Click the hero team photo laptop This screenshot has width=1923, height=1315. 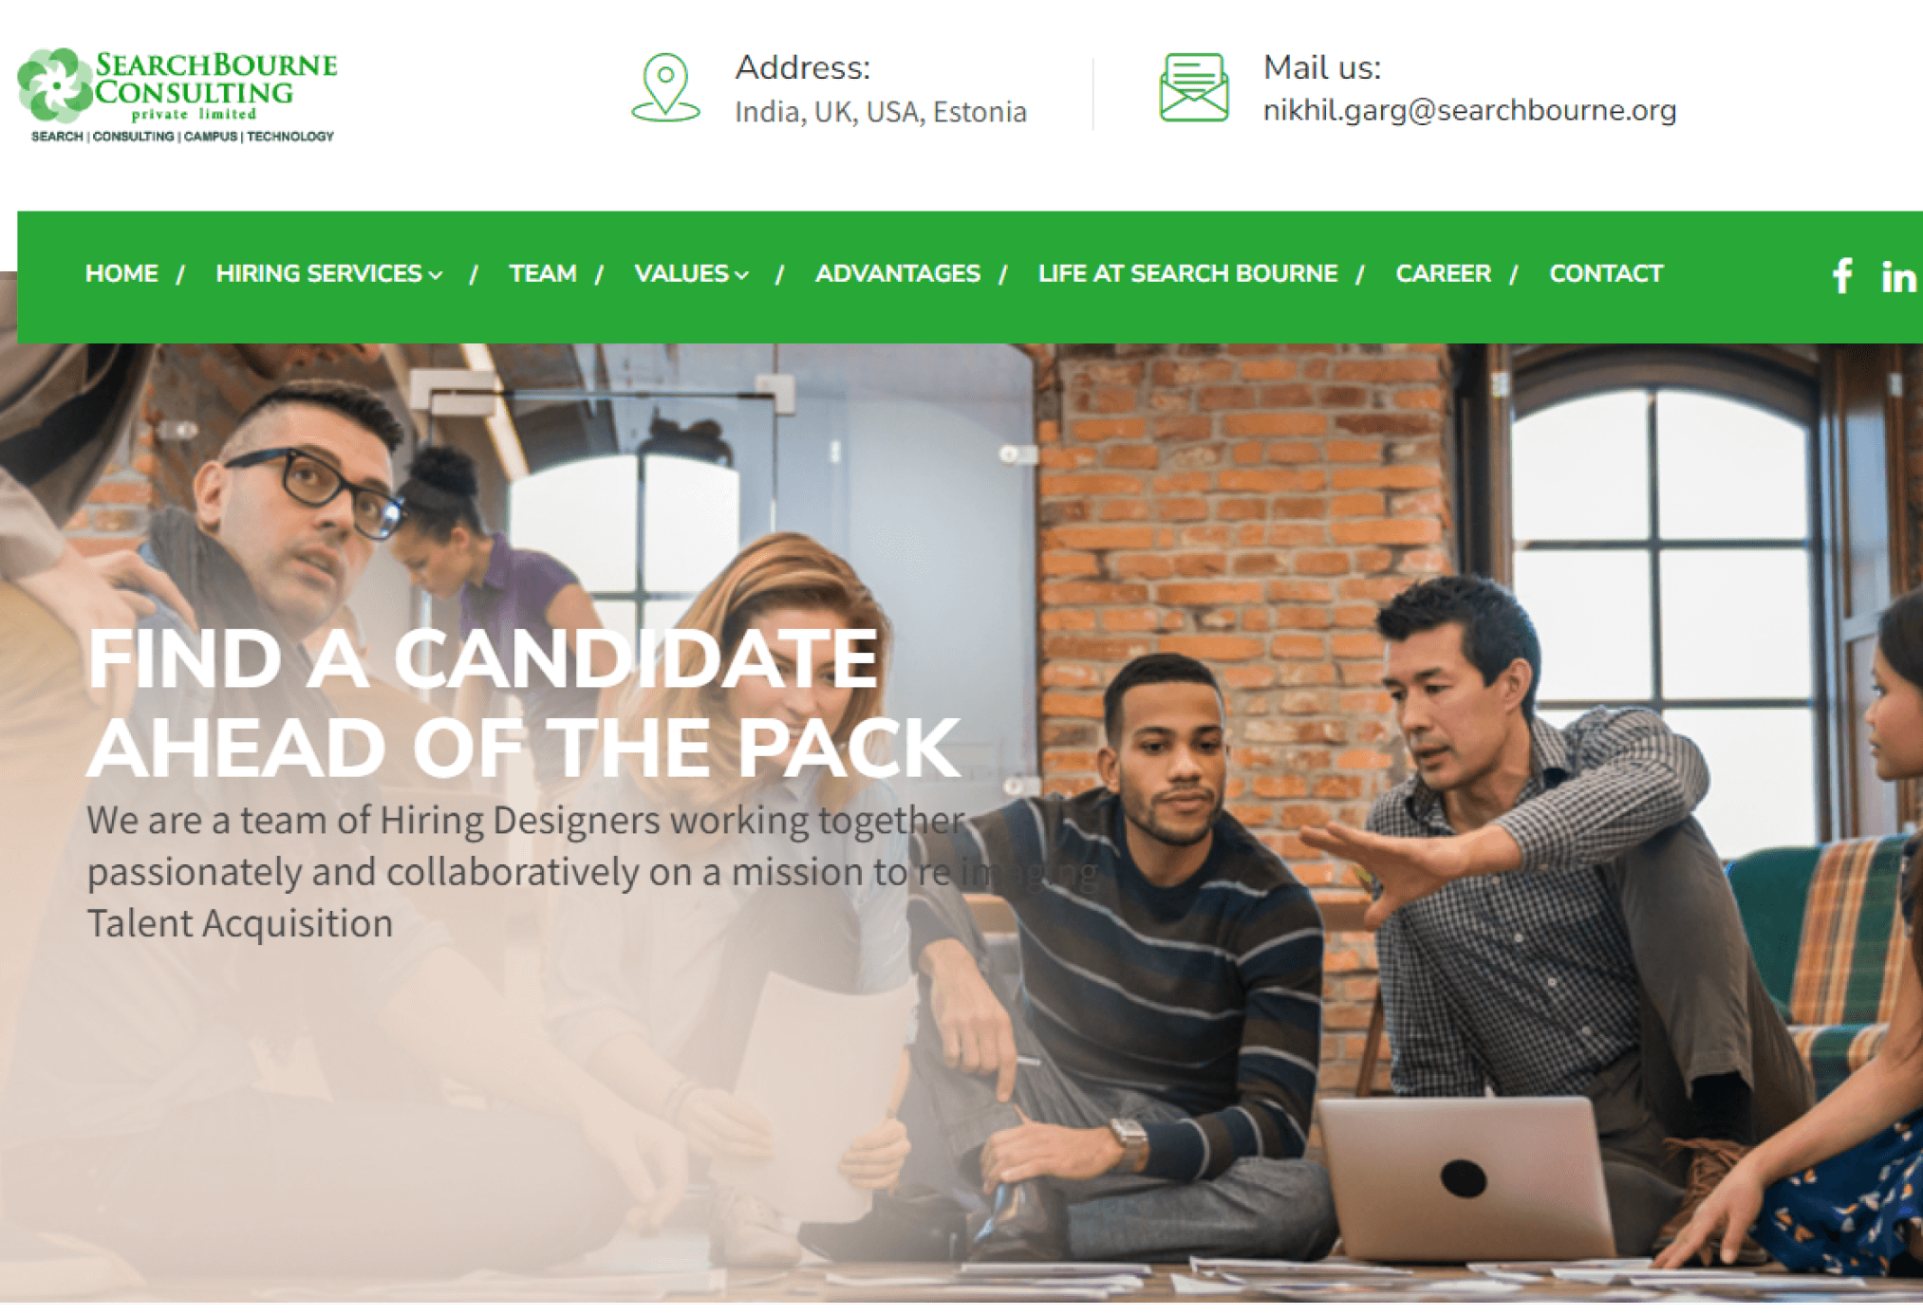click(x=1466, y=1176)
